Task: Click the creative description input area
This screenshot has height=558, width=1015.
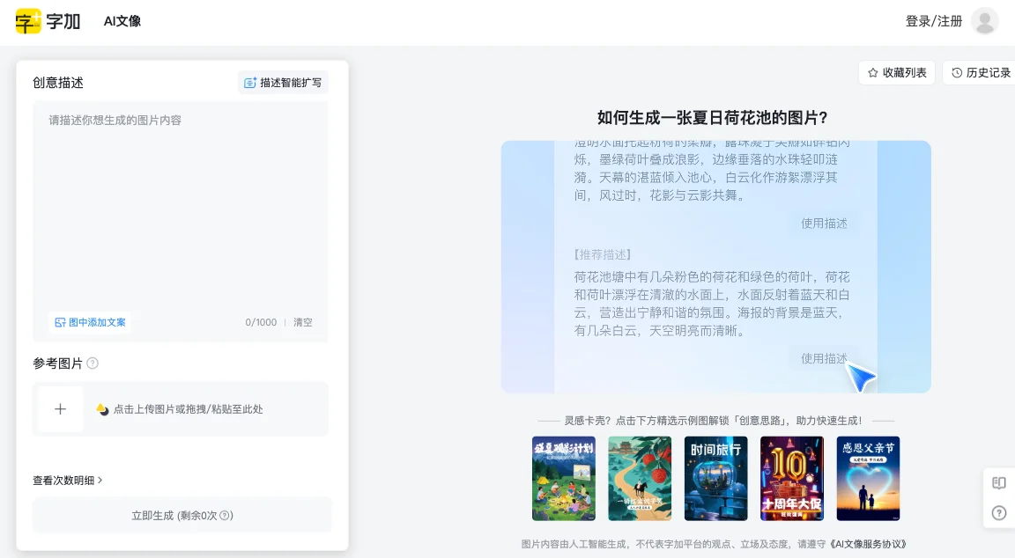Action: coord(181,202)
